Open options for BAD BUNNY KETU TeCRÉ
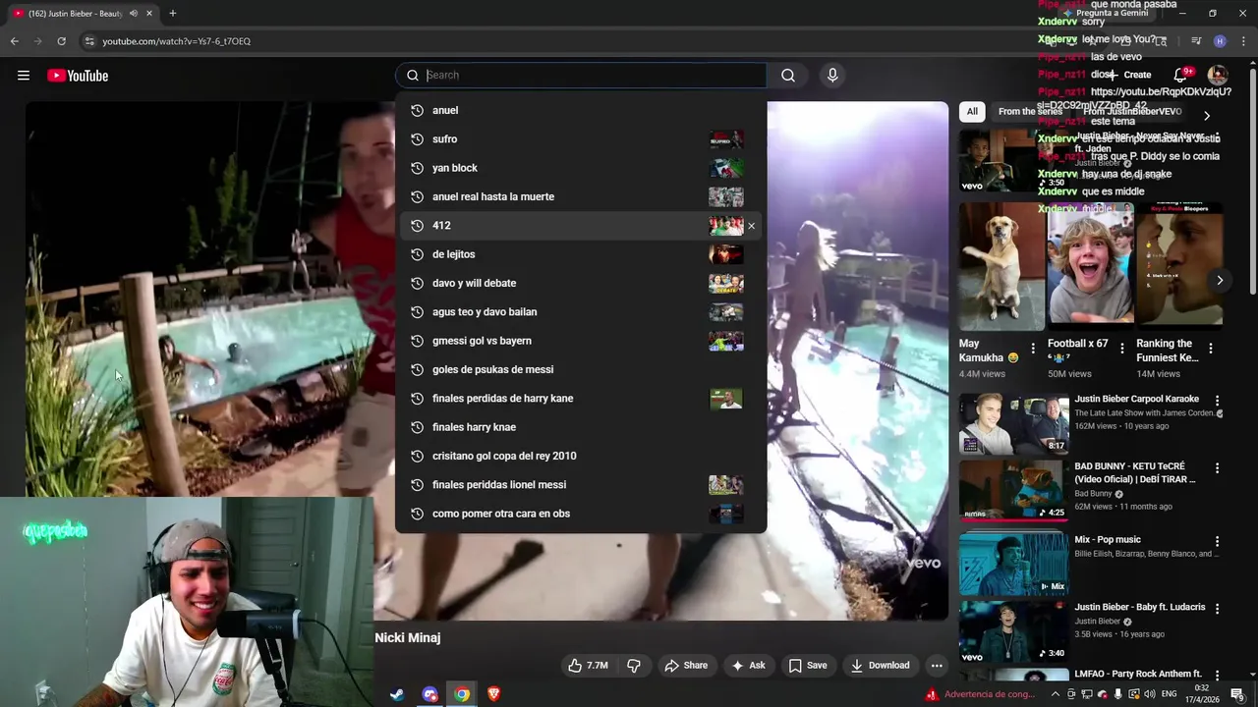 click(1217, 468)
